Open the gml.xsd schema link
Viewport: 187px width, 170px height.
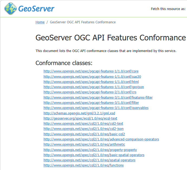point(79,113)
